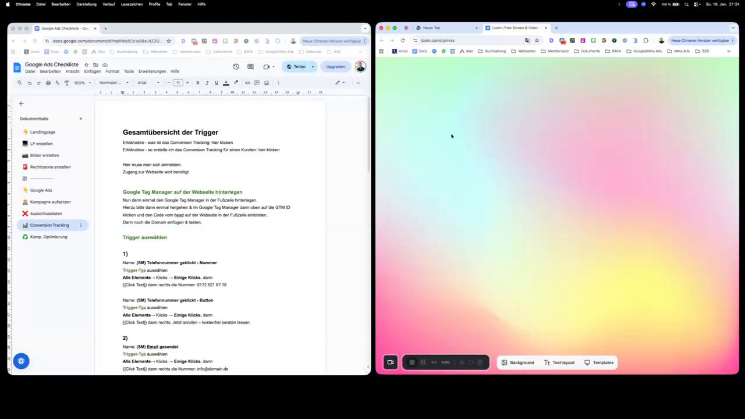
Task: Click the add document tab plus icon
Action: tap(81, 119)
